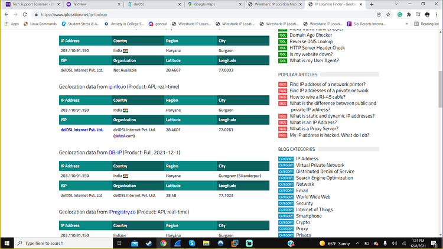443x249 pixels.
Task: Open Reading list
Action: click(426, 24)
